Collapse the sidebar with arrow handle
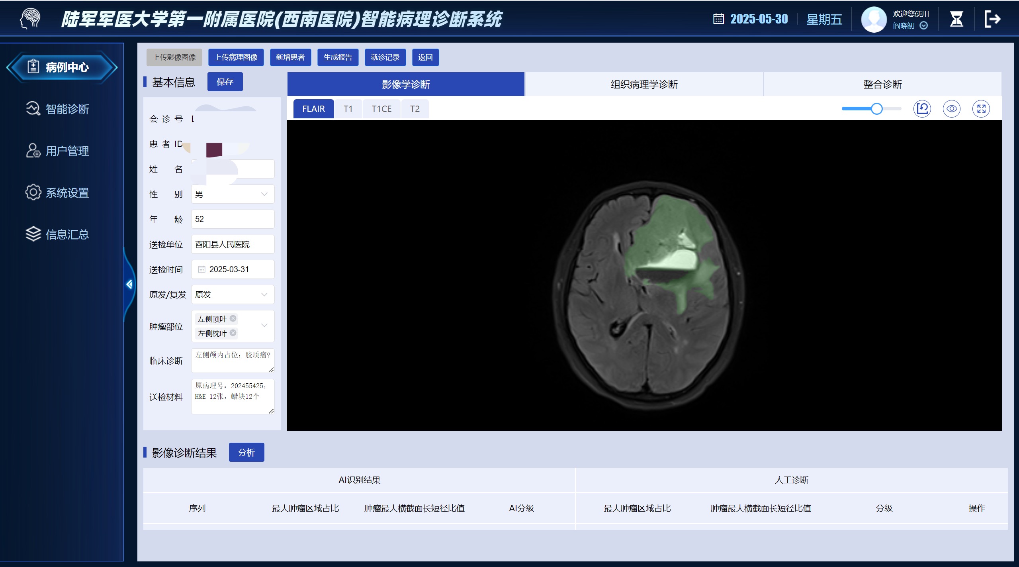Image resolution: width=1019 pixels, height=567 pixels. point(129,284)
